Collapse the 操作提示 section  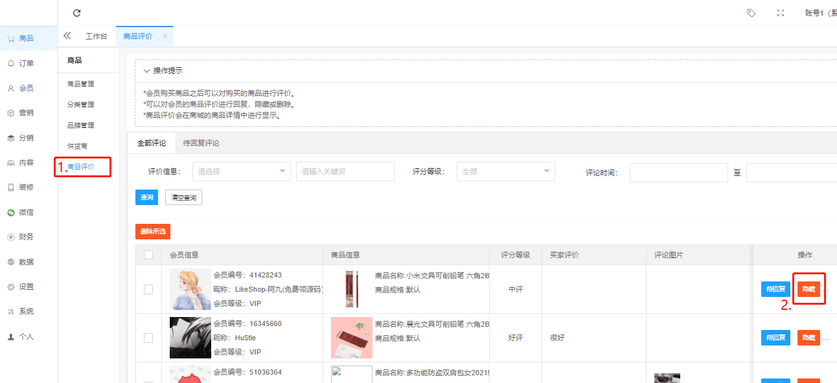pyautogui.click(x=147, y=71)
